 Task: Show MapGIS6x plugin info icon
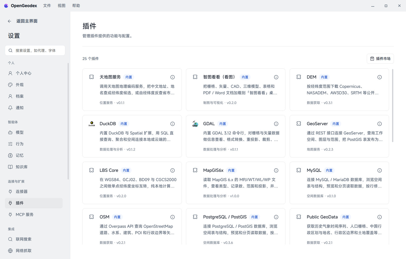(x=276, y=170)
